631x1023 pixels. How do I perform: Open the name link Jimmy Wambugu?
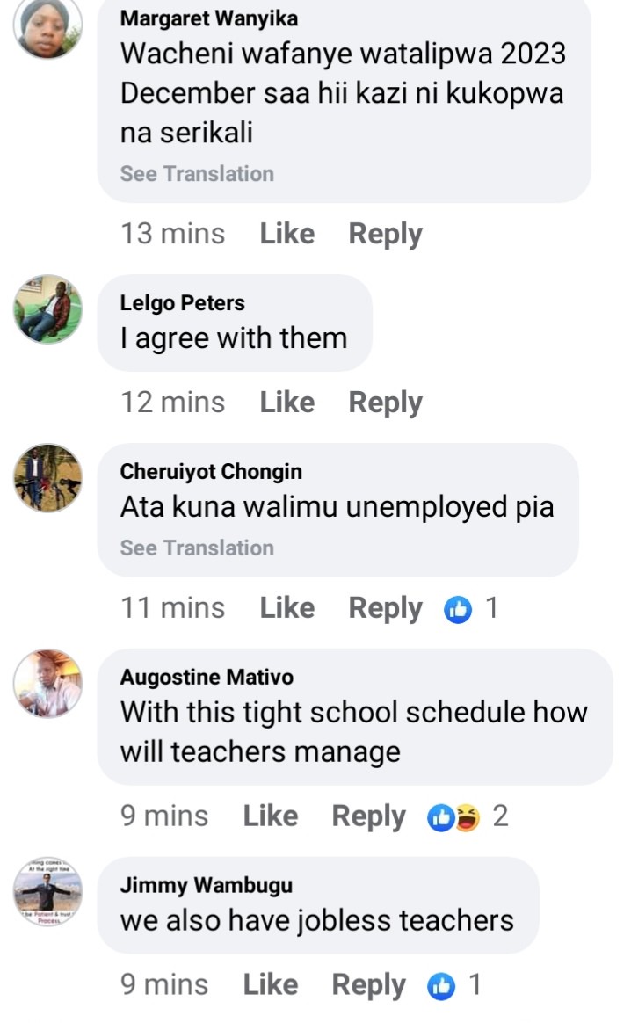coord(207,885)
